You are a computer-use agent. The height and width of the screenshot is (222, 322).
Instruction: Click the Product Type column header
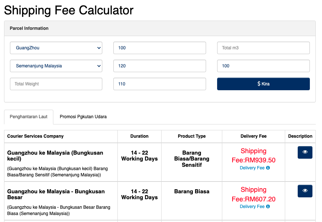click(192, 136)
